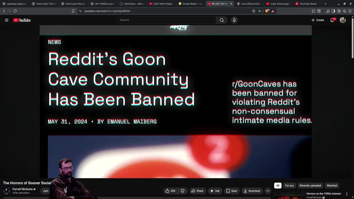Go forward with browser forward arrow
Image resolution: width=354 pixels, height=199 pixels.
point(9,11)
